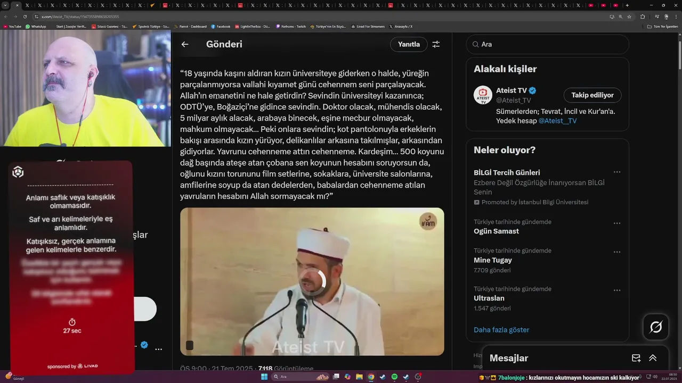Click the IFAM logo on the video

tap(428, 221)
